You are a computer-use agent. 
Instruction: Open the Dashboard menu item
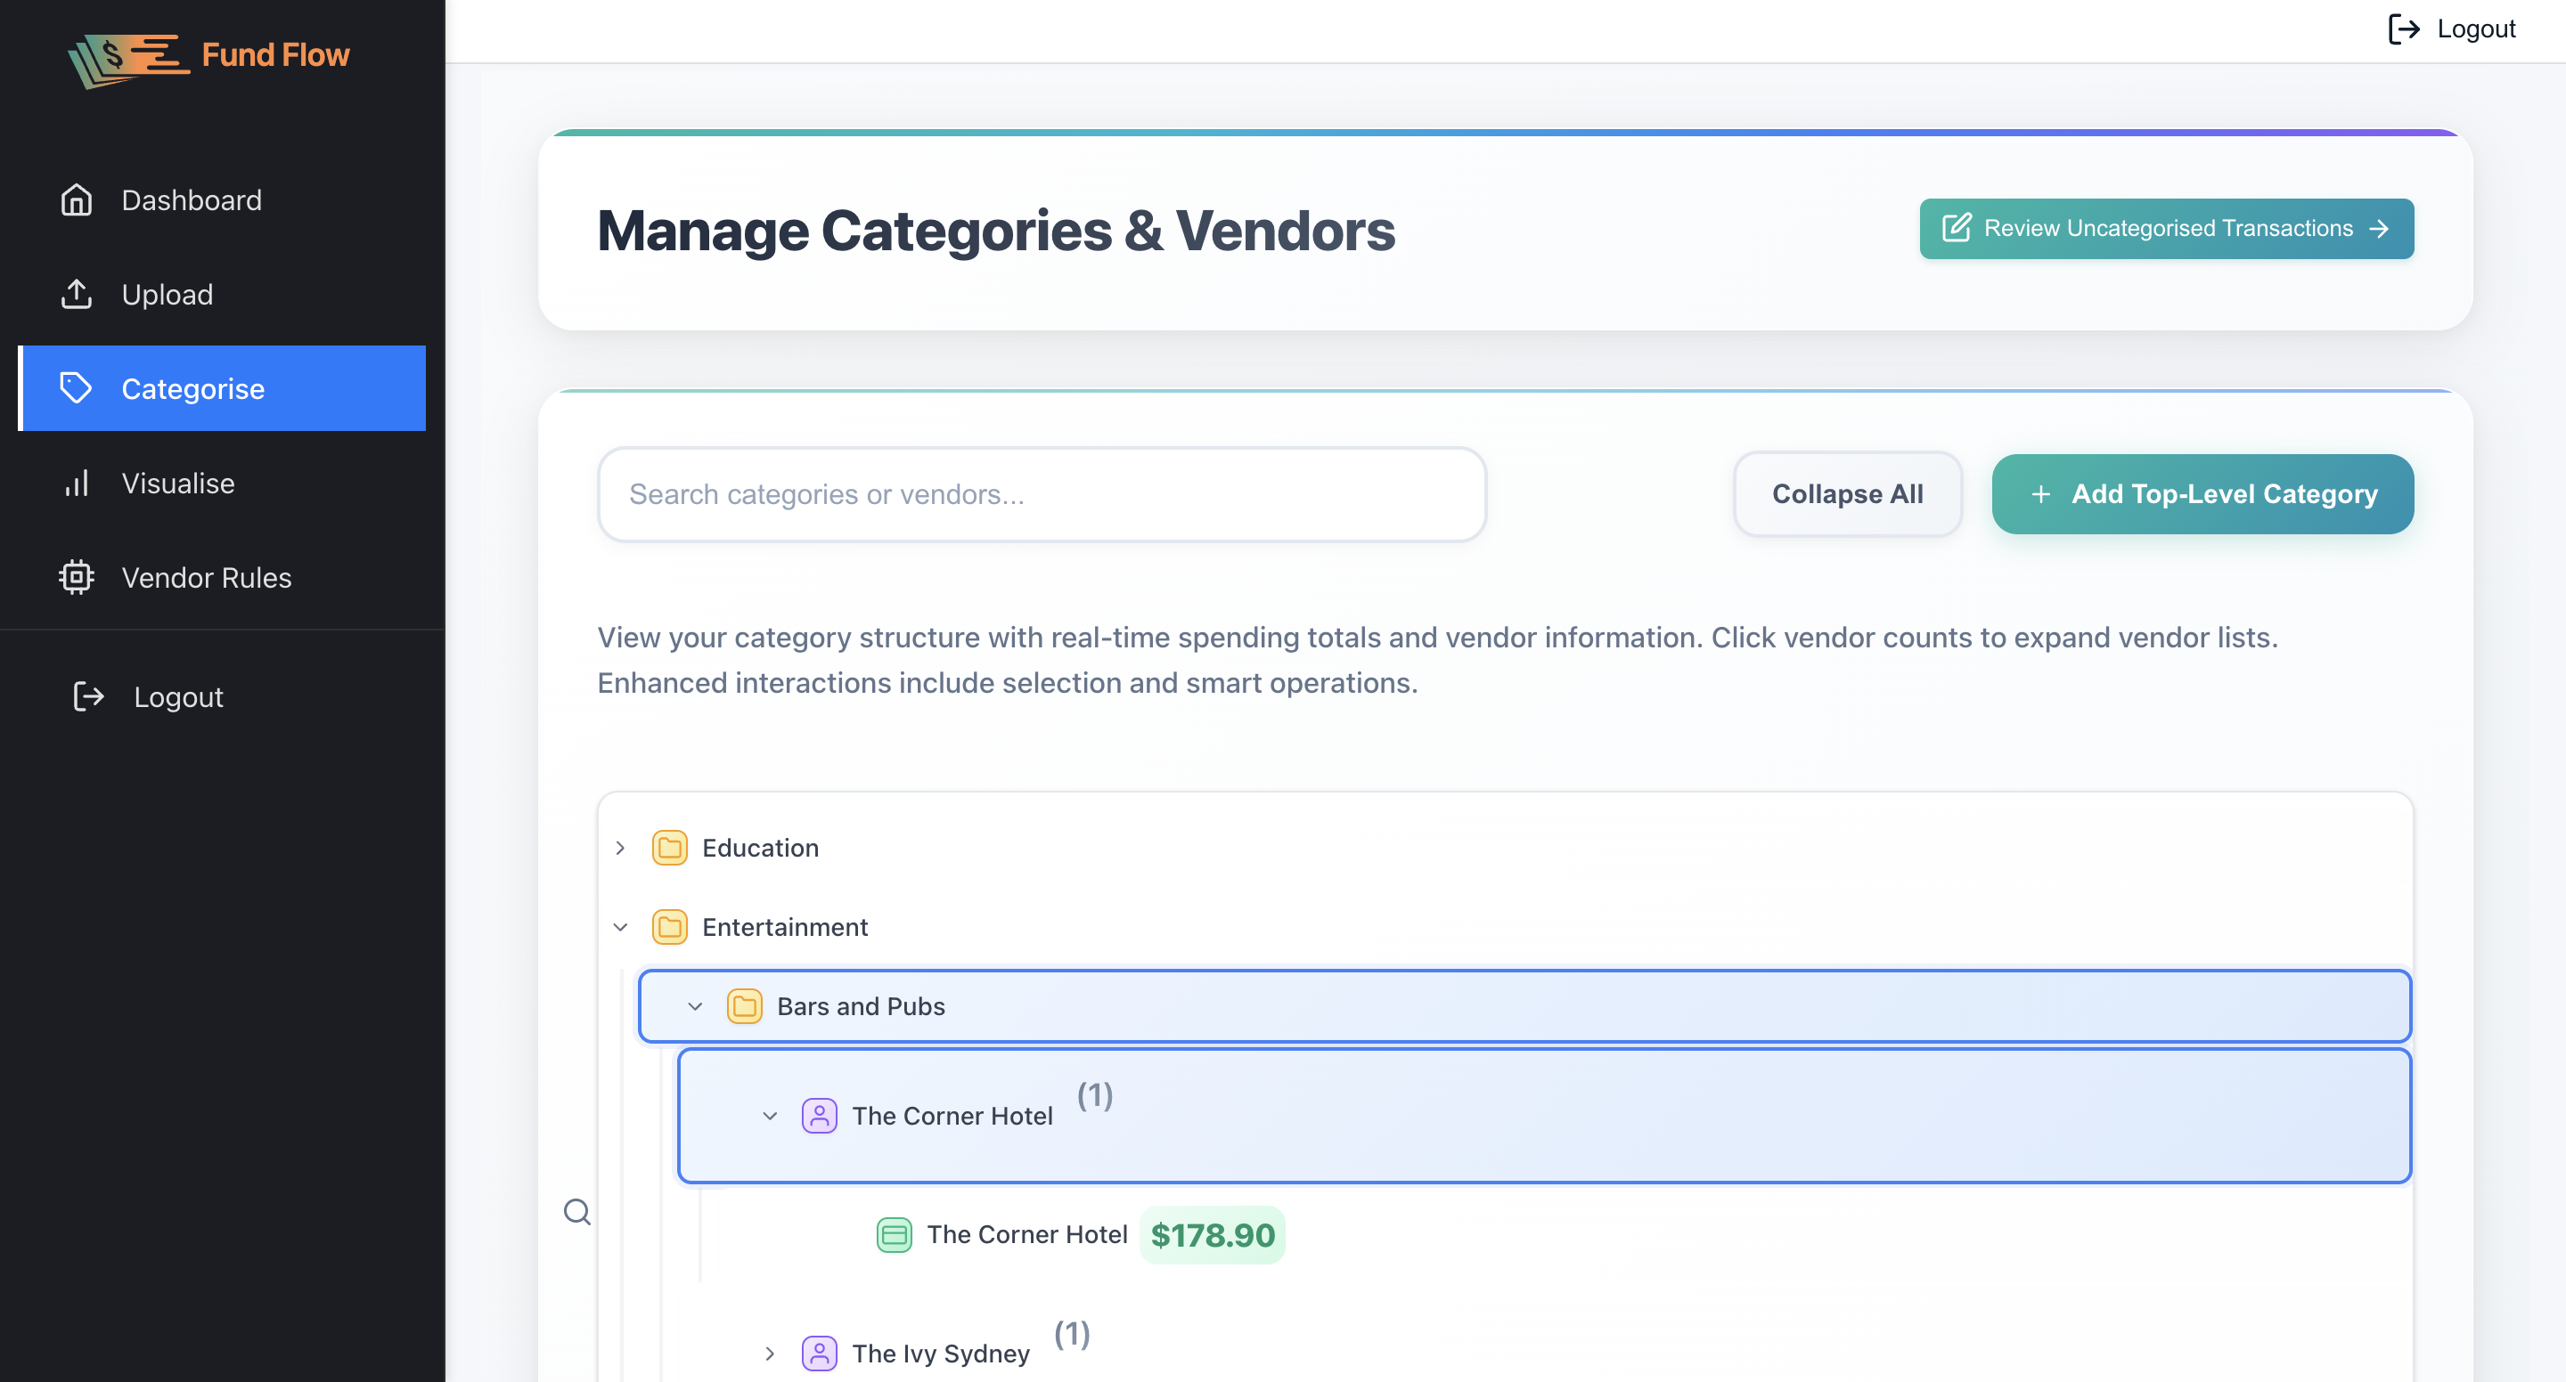click(x=222, y=200)
